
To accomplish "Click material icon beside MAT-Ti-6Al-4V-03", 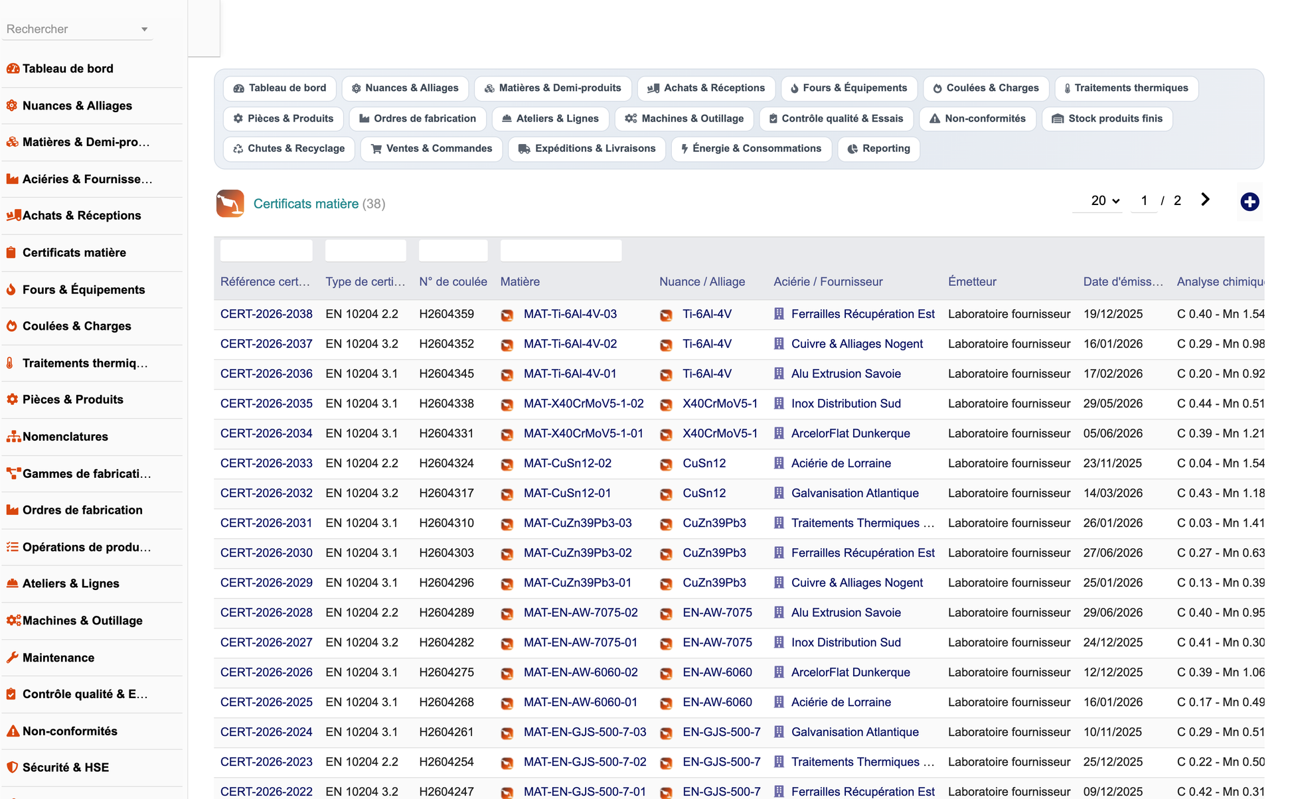I will (507, 315).
